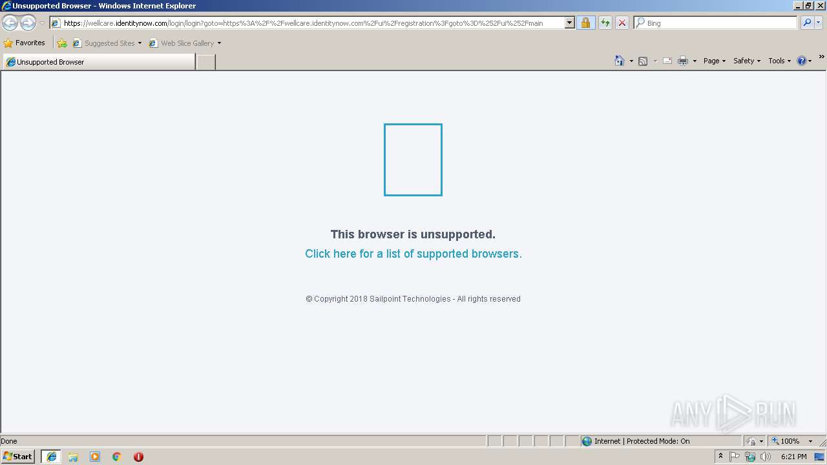Click the volume speaker tray icon
The image size is (827, 465).
pos(766,457)
